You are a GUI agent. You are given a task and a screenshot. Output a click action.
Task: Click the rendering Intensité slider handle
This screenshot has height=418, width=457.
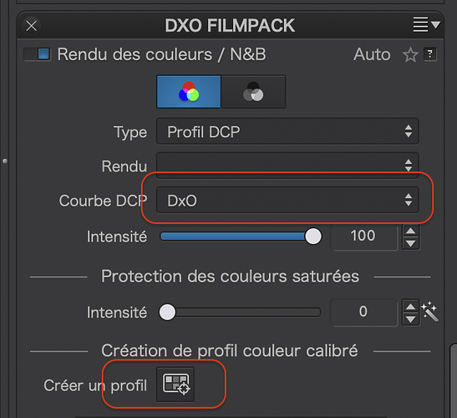point(313,236)
